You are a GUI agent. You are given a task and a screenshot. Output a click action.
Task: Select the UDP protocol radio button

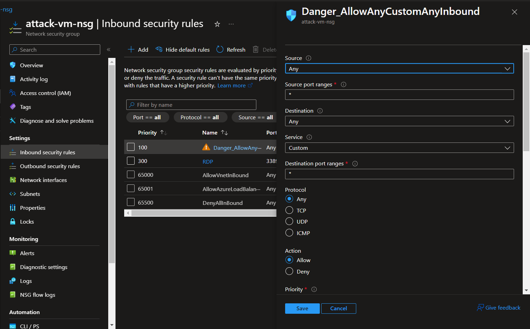pyautogui.click(x=289, y=221)
